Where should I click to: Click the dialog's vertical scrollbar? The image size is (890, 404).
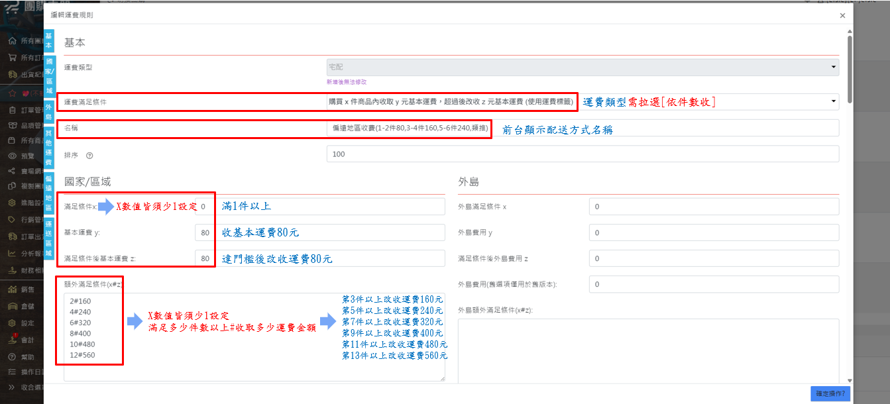[x=849, y=66]
